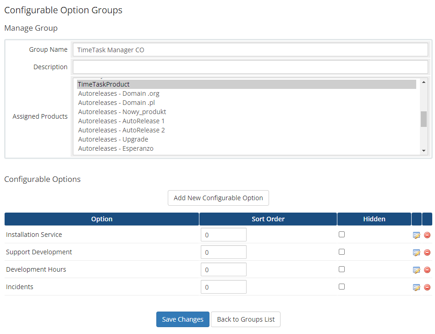This screenshot has width=435, height=334.
Task: Click the Add New Configurable Option button
Action: pos(218,198)
